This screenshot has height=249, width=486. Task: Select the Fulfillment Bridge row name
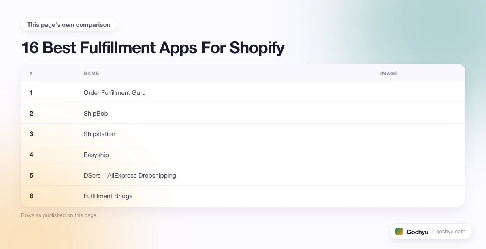[108, 196]
